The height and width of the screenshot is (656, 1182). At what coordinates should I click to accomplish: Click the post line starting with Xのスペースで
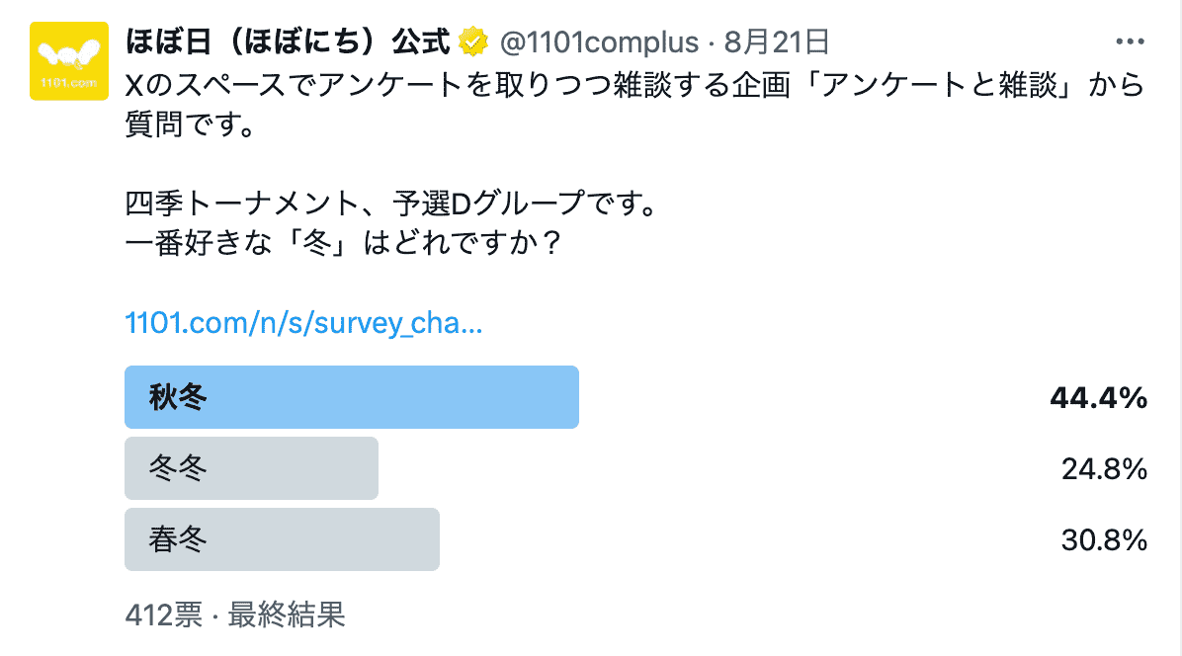click(x=633, y=85)
